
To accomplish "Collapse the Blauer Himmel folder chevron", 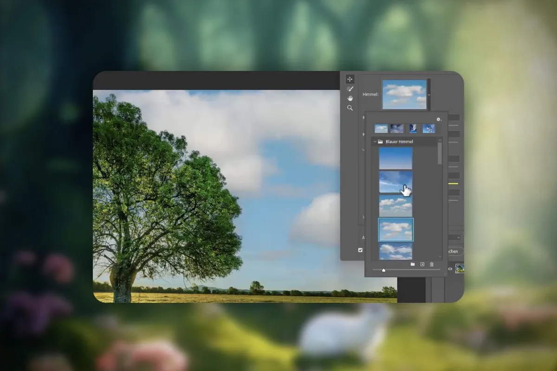I will click(x=374, y=141).
